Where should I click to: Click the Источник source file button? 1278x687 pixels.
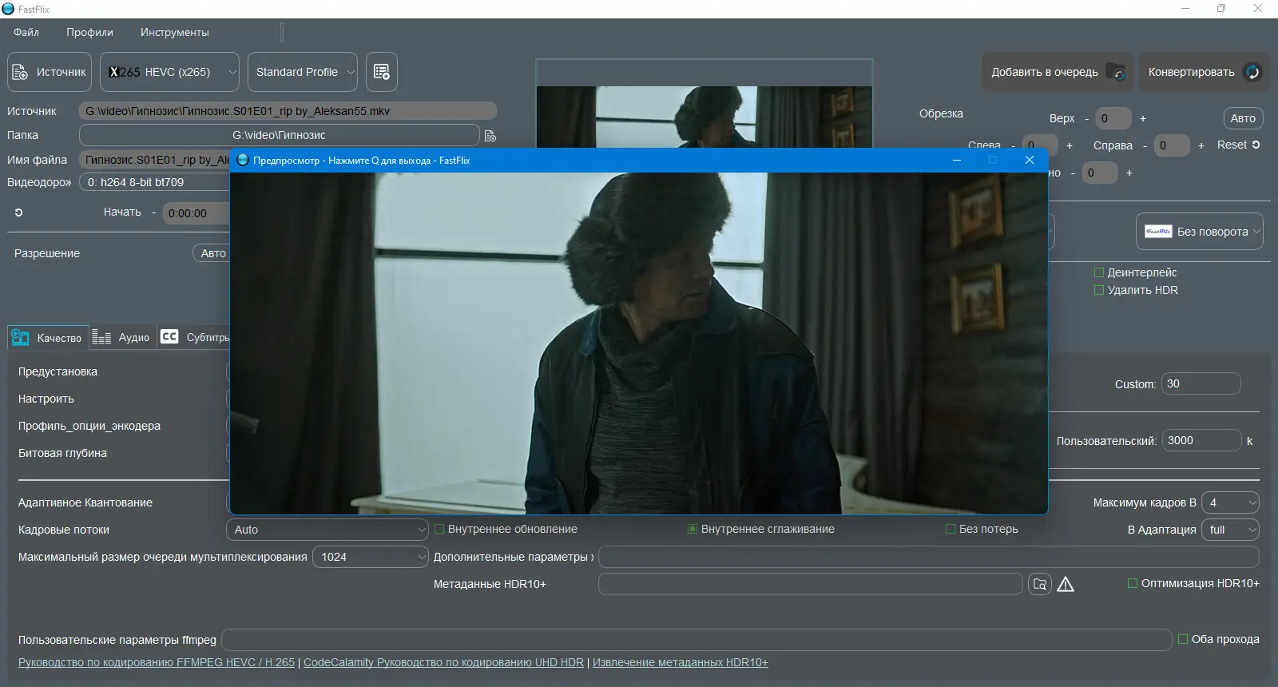[x=50, y=72]
